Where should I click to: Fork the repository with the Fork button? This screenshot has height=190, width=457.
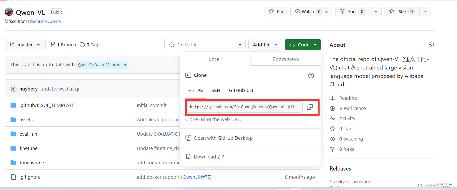[x=353, y=12]
